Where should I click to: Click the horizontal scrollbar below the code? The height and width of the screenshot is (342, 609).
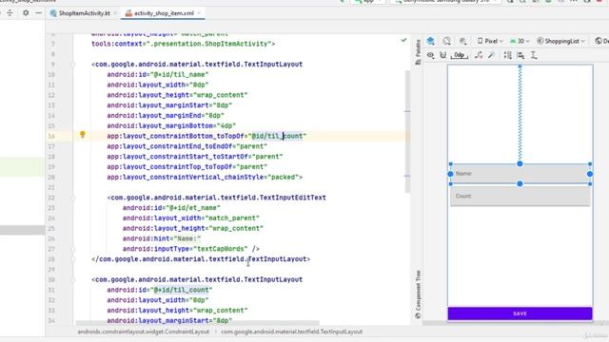pyautogui.click(x=197, y=323)
